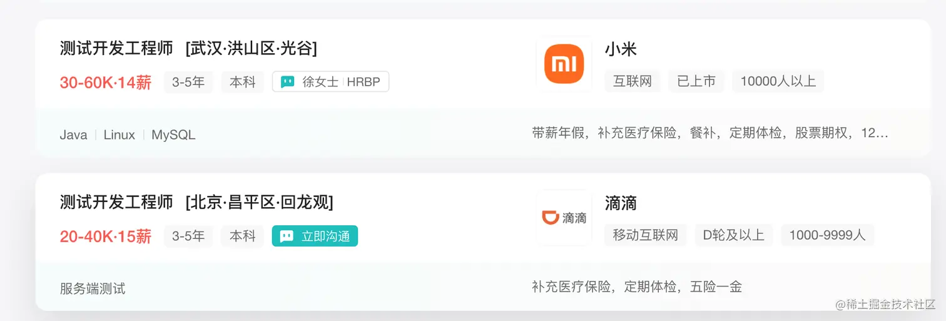The height and width of the screenshot is (321, 946).
Task: Click the Xiaomi benefits text 带薪年假
Action: 558,133
